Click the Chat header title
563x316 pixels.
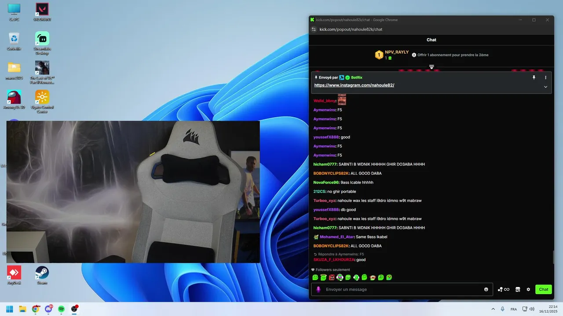[431, 39]
